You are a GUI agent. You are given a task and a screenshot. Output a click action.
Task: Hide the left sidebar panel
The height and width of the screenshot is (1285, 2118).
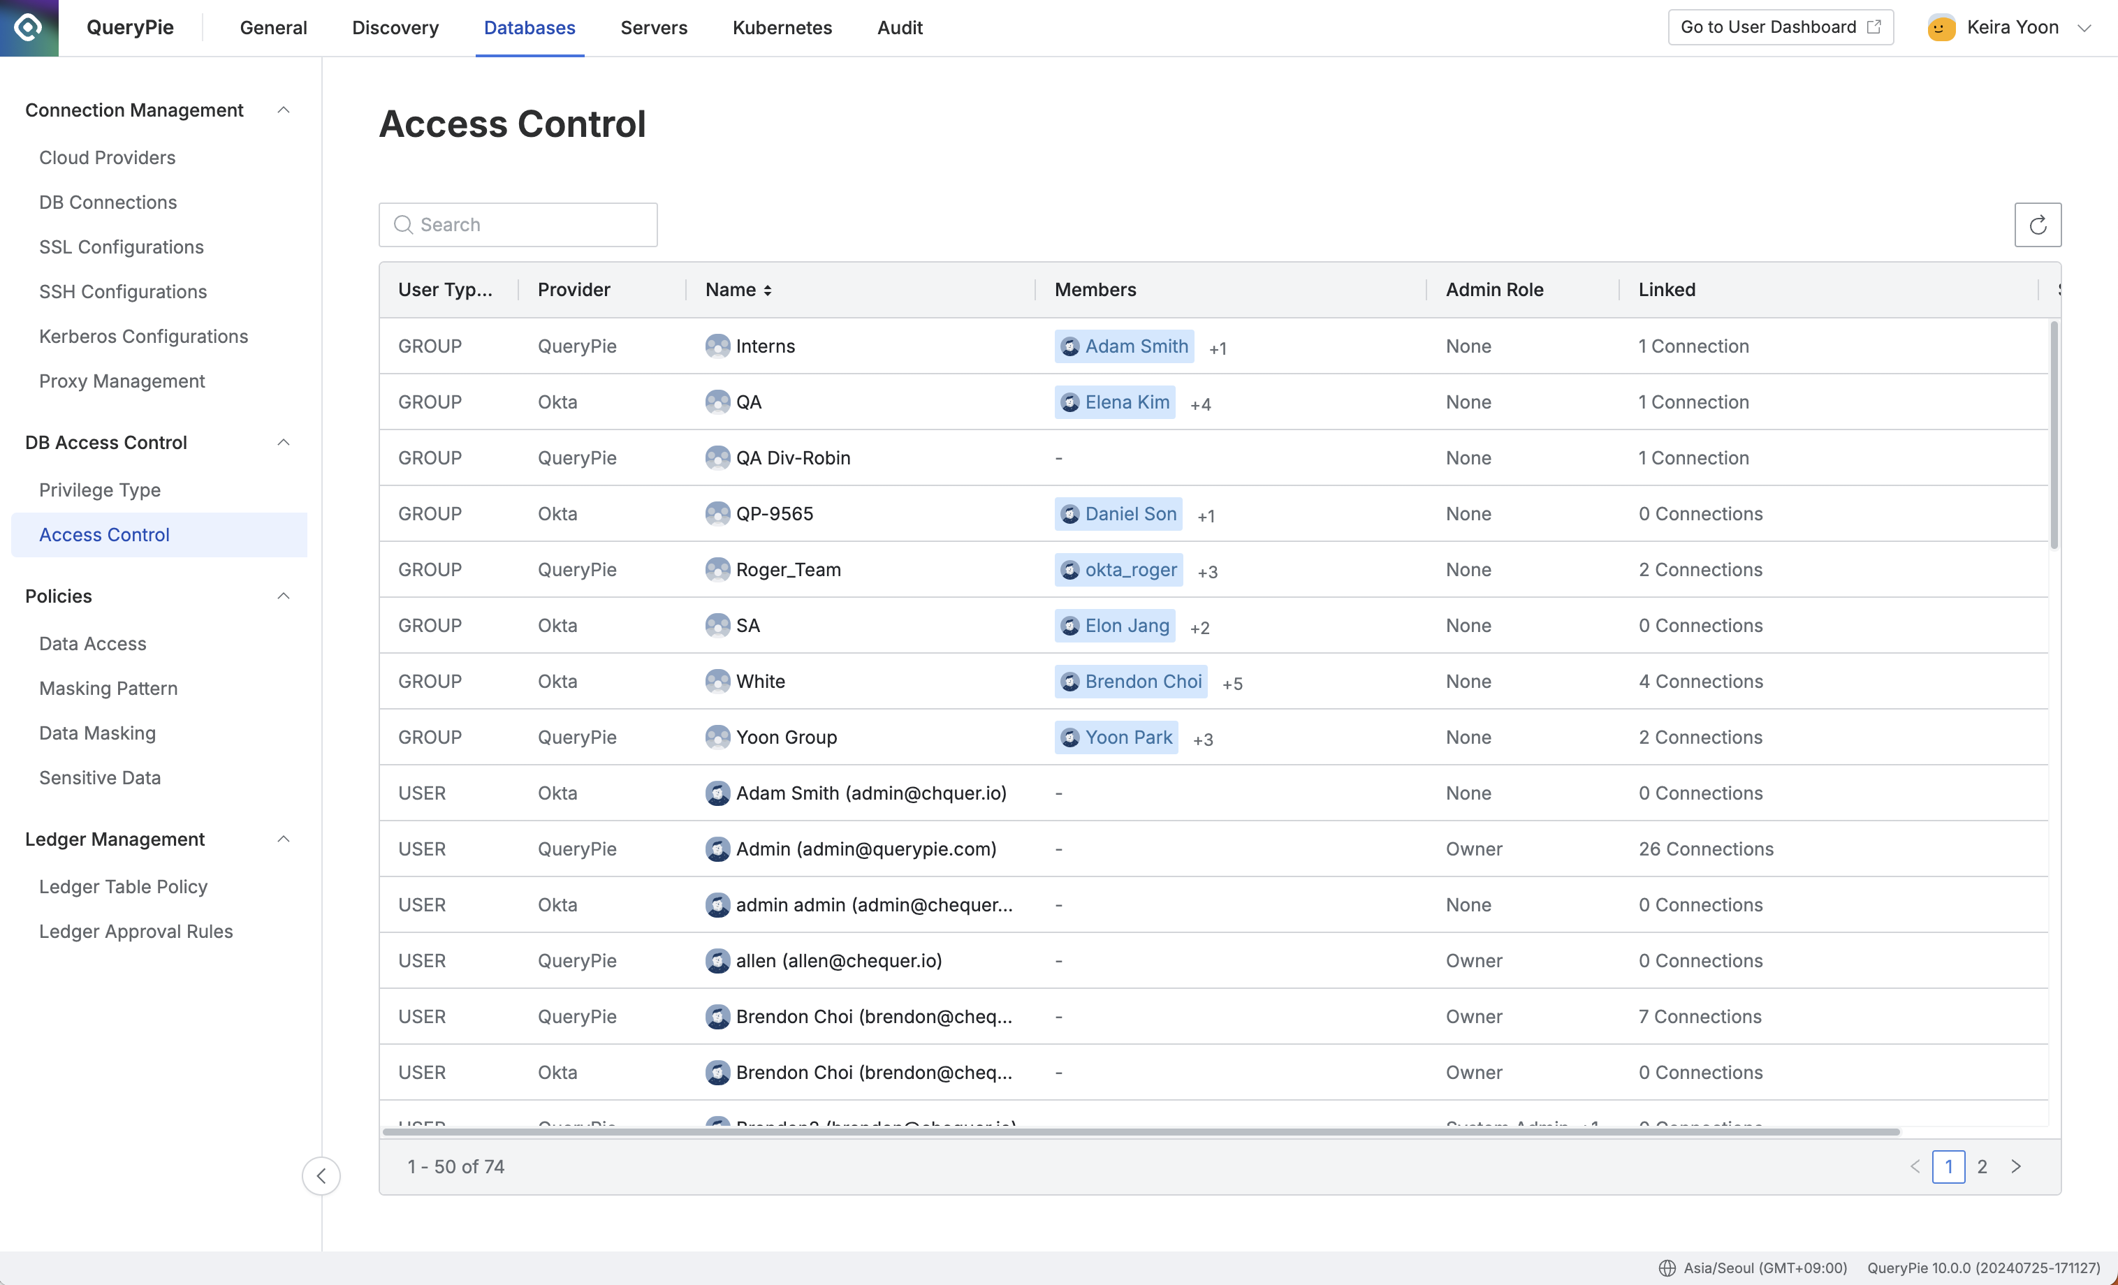coord(319,1173)
